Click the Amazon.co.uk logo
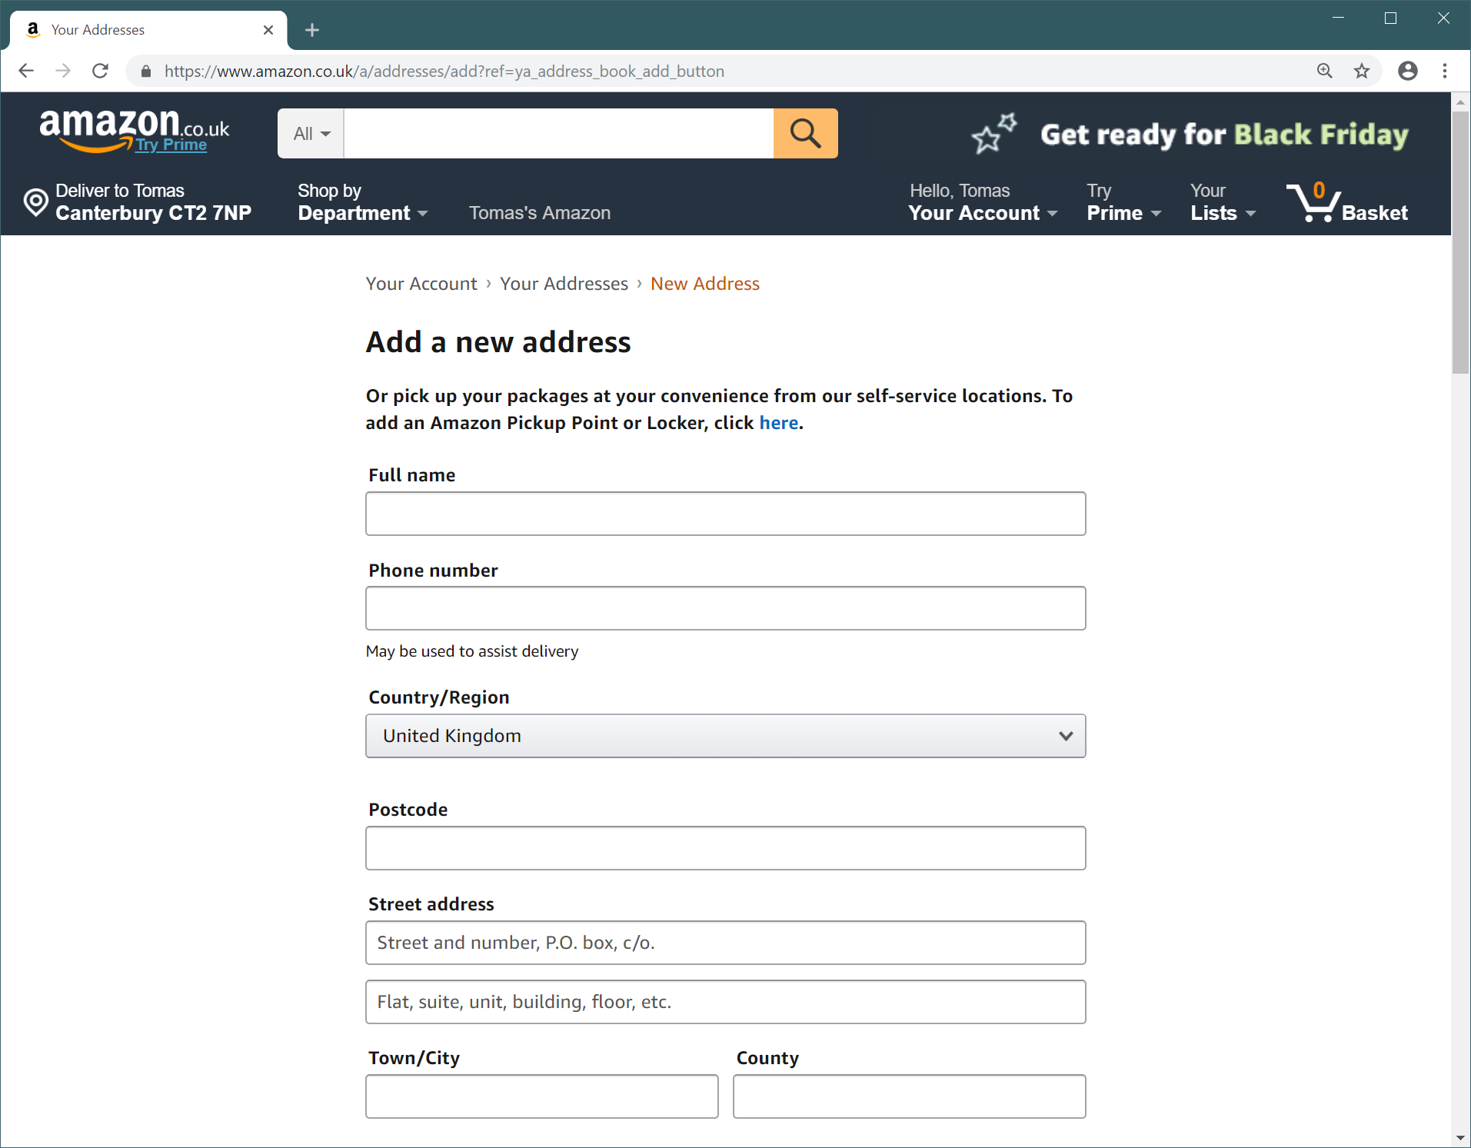The image size is (1471, 1148). (x=134, y=129)
